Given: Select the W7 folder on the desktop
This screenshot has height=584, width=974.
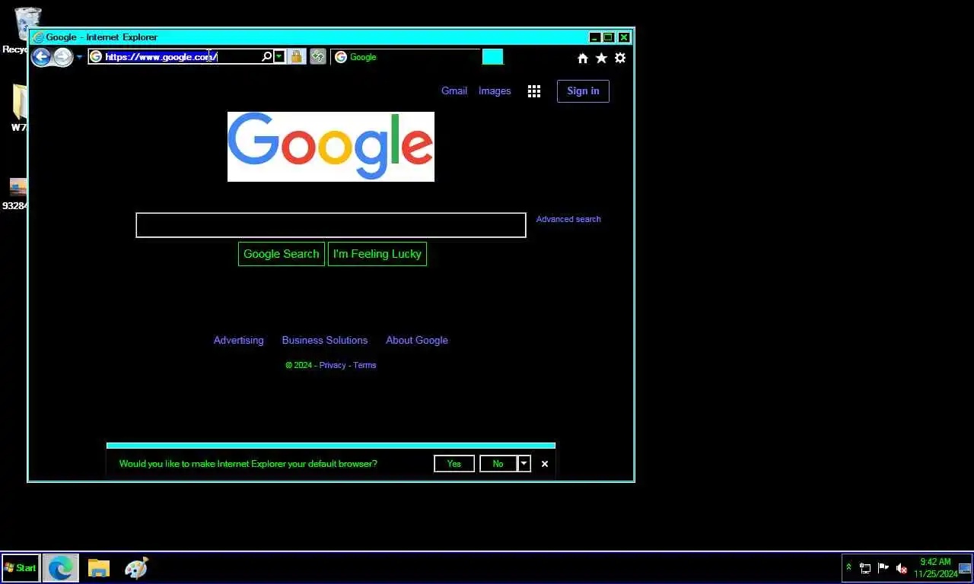Looking at the screenshot, I should [20, 107].
